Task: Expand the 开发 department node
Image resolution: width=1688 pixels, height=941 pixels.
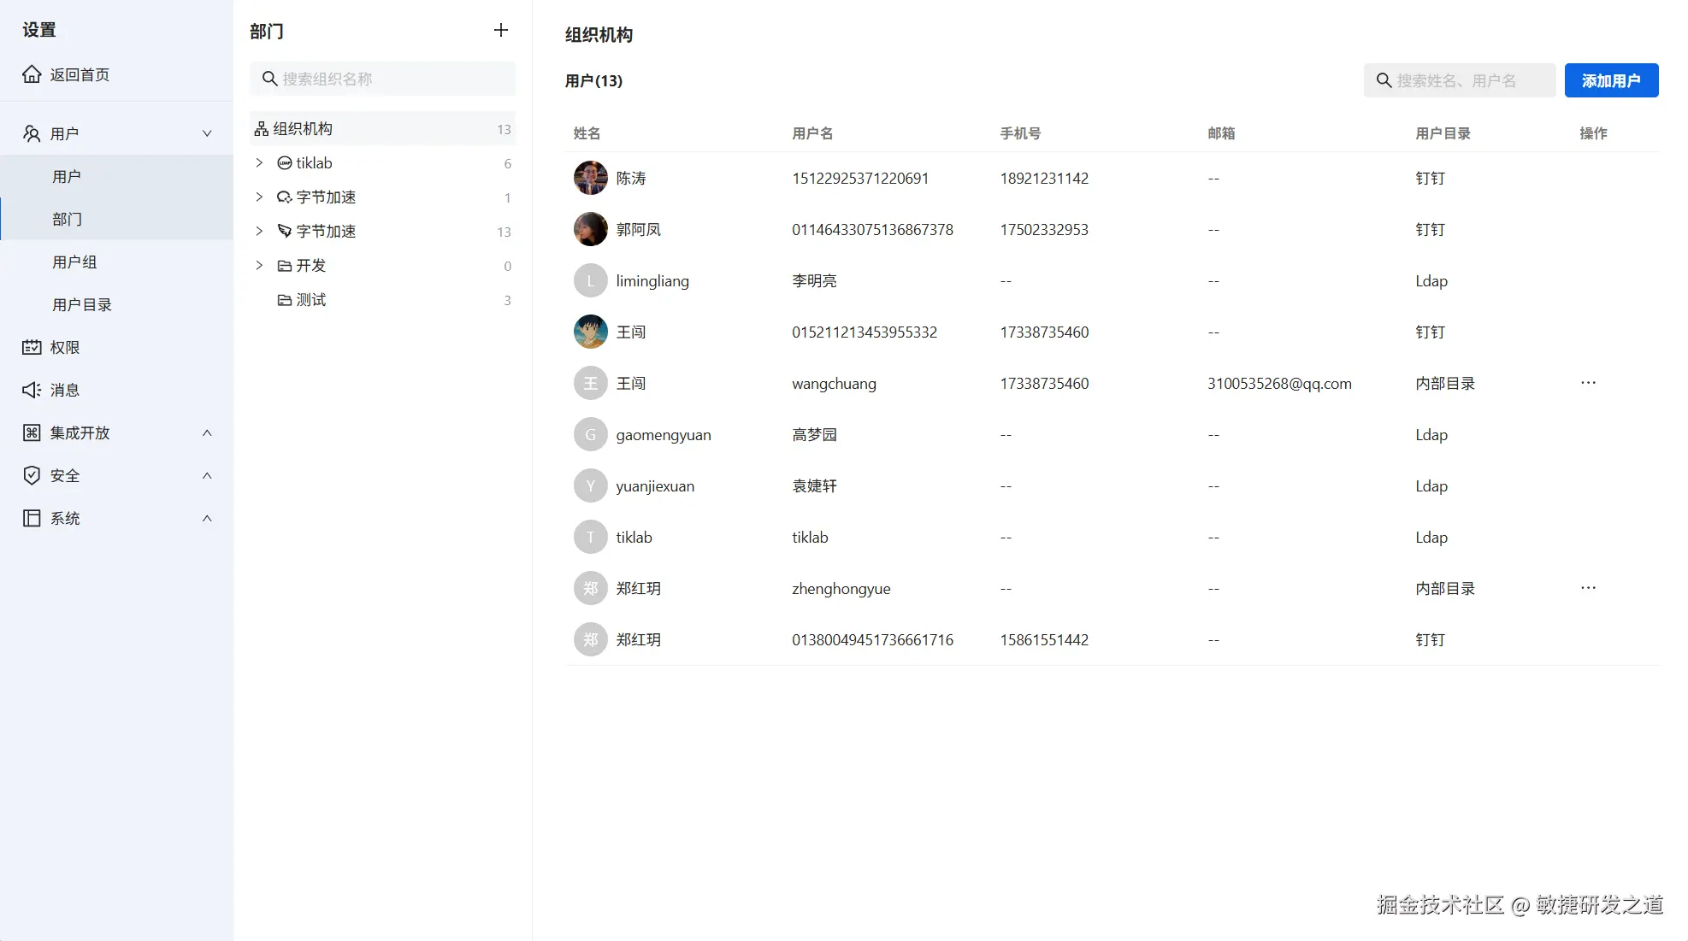Action: tap(259, 266)
